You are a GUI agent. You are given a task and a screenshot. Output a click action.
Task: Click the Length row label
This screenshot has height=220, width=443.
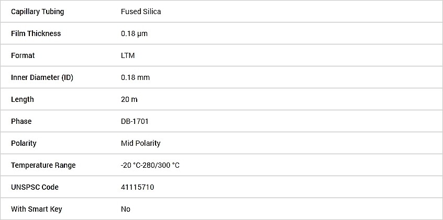coord(23,100)
